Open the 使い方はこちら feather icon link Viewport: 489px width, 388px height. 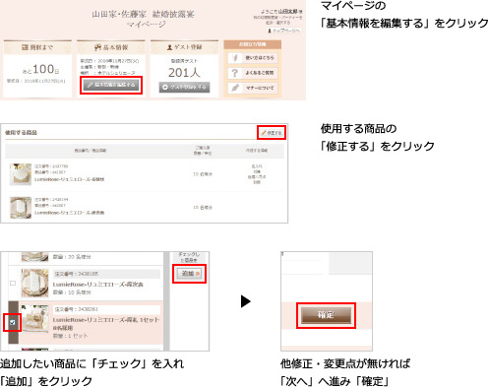[253, 58]
